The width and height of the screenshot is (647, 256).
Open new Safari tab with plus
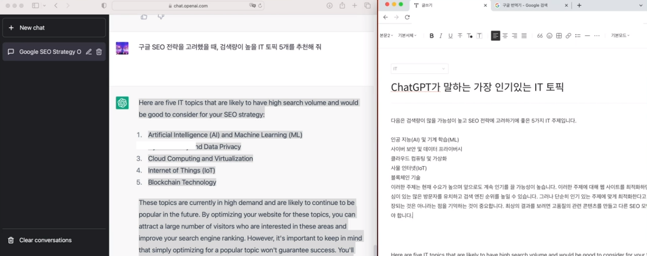pyautogui.click(x=355, y=6)
